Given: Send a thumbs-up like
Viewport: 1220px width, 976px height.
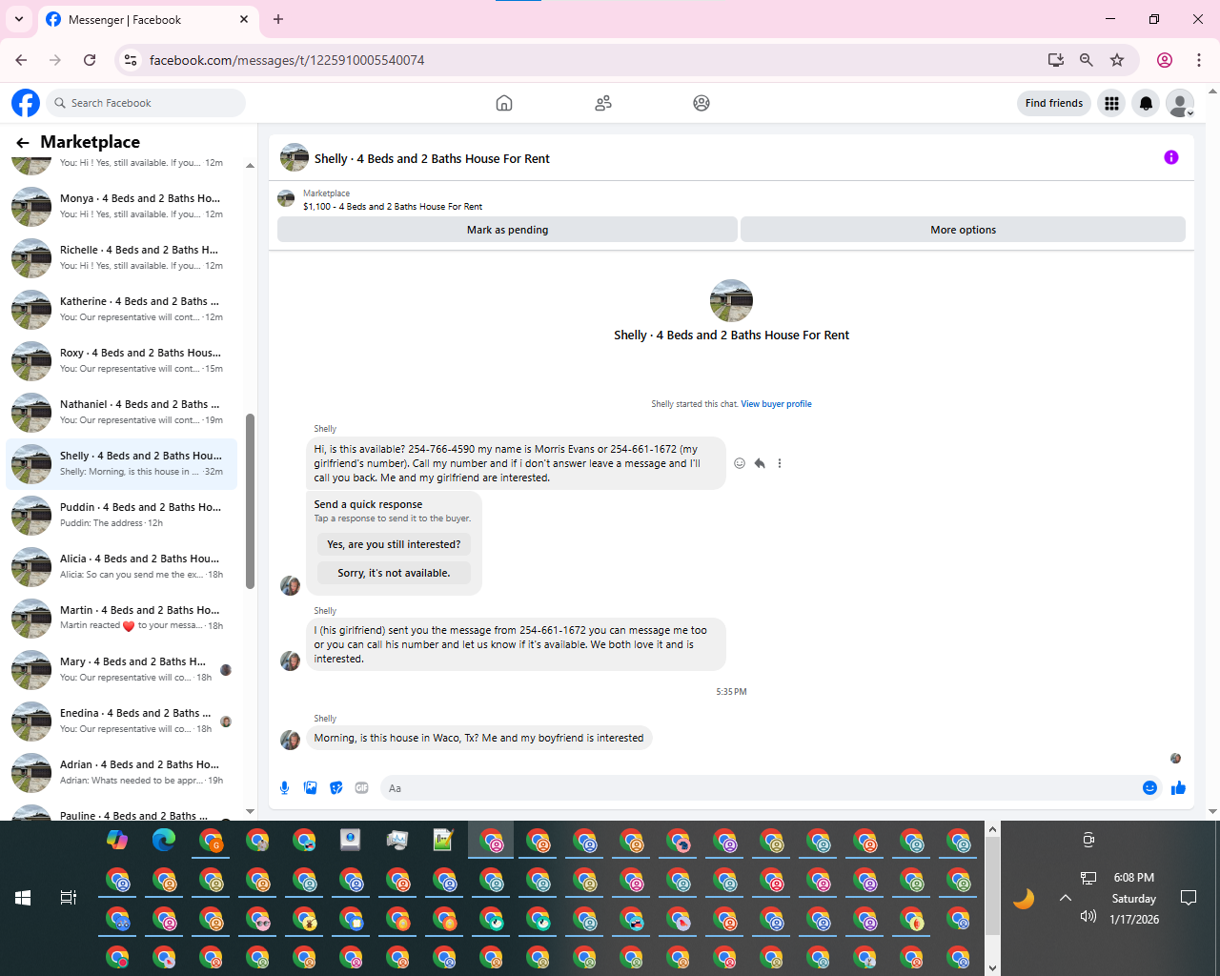Looking at the screenshot, I should (1178, 787).
